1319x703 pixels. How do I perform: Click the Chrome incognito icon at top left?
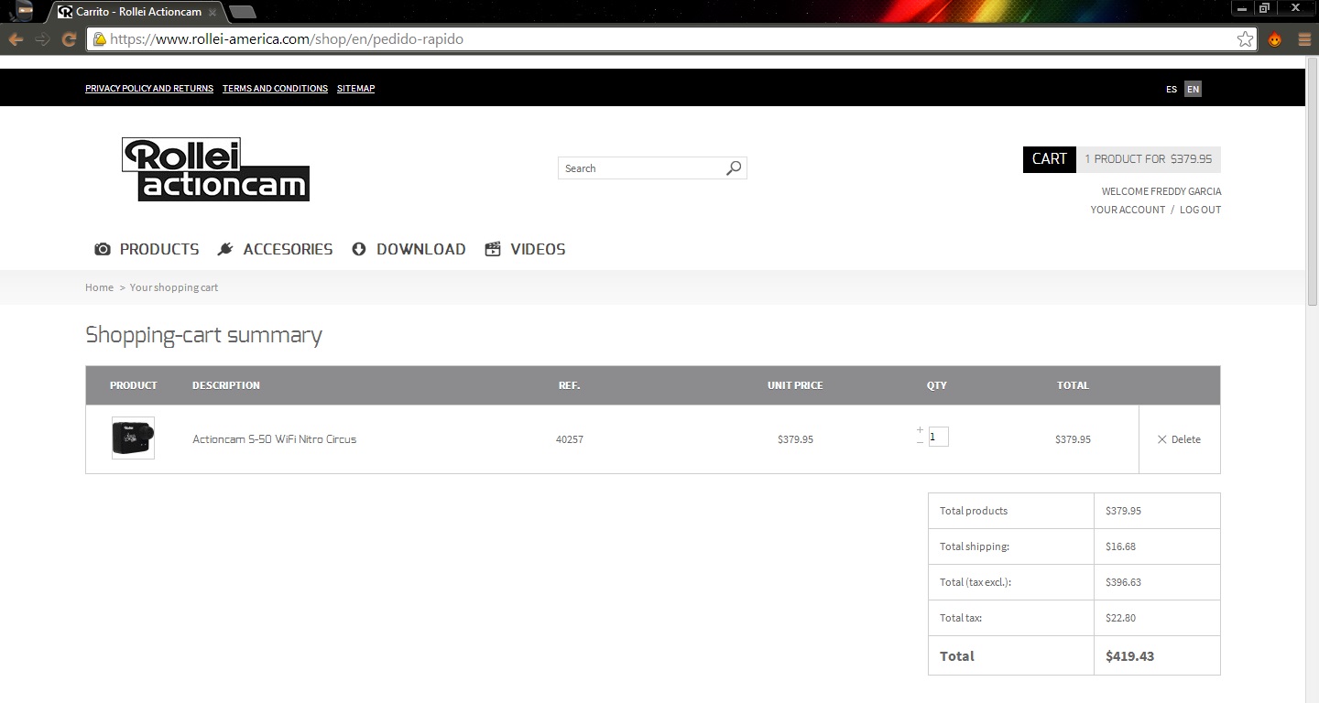(25, 12)
